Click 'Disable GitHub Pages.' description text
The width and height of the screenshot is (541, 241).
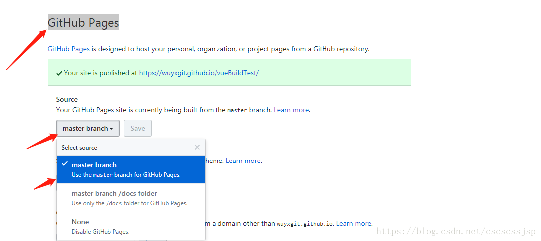tap(101, 232)
